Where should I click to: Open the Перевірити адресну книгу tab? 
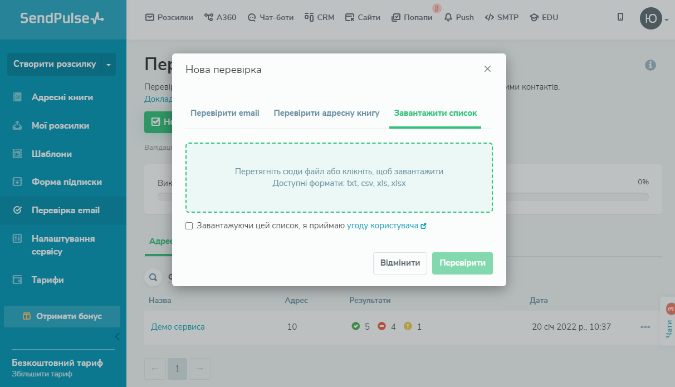pos(325,112)
